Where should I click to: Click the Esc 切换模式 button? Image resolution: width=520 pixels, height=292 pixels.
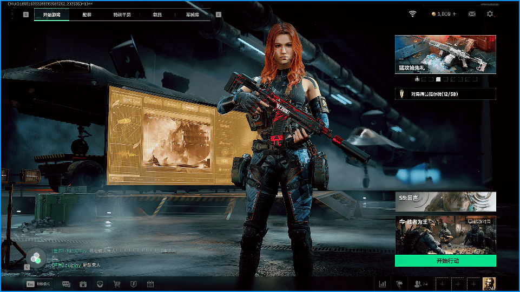pyautogui.click(x=38, y=284)
